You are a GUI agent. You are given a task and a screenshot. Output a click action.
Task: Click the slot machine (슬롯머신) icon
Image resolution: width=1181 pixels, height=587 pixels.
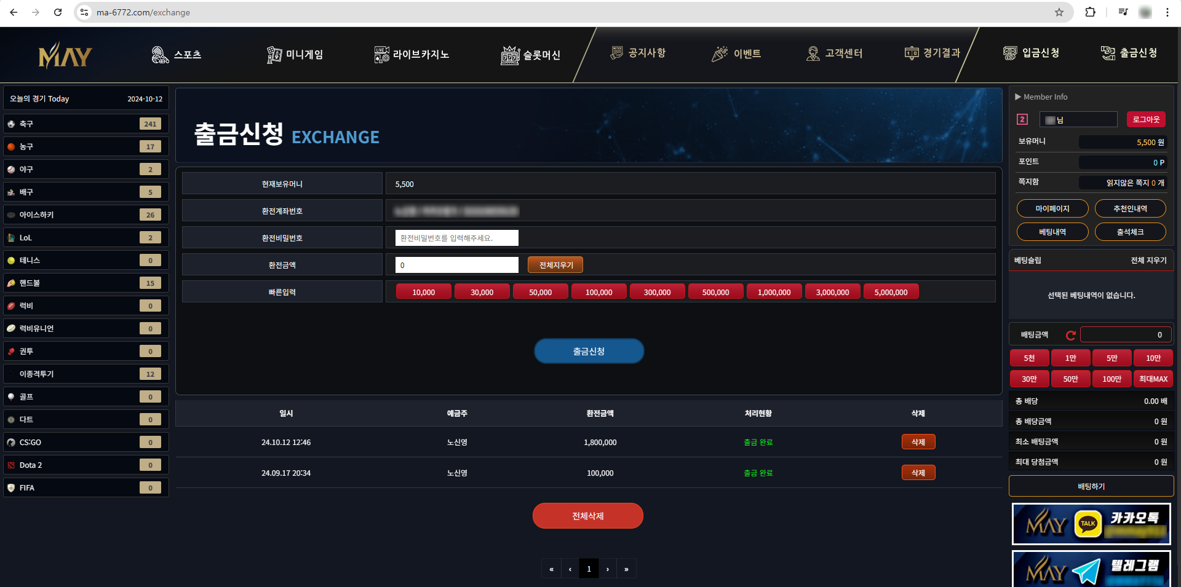(510, 55)
